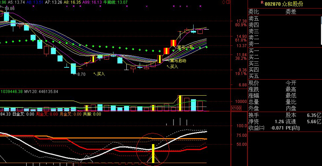Screen dimensions: 322x166
Task: Click the stock title 002070 众和股份
Action: (x=284, y=4)
